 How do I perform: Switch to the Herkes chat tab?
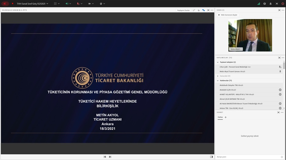[x=220, y=117]
